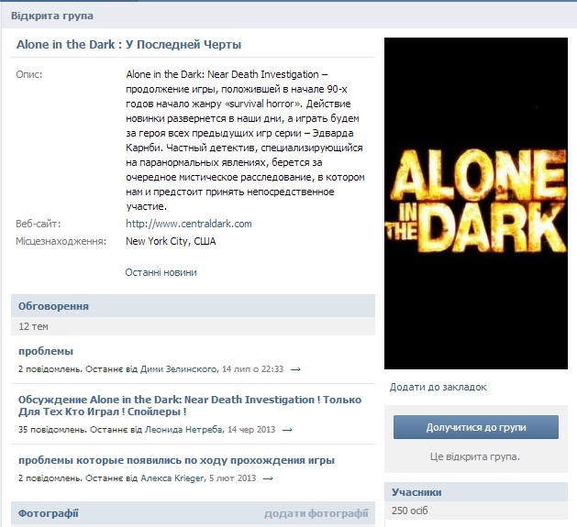Click the Долучитися до групи button

(476, 427)
